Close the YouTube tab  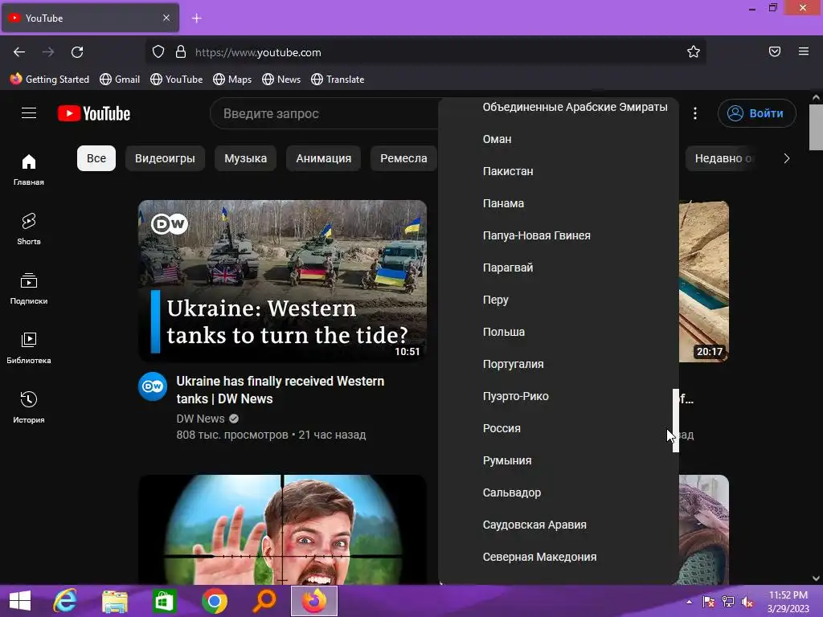[x=166, y=18]
